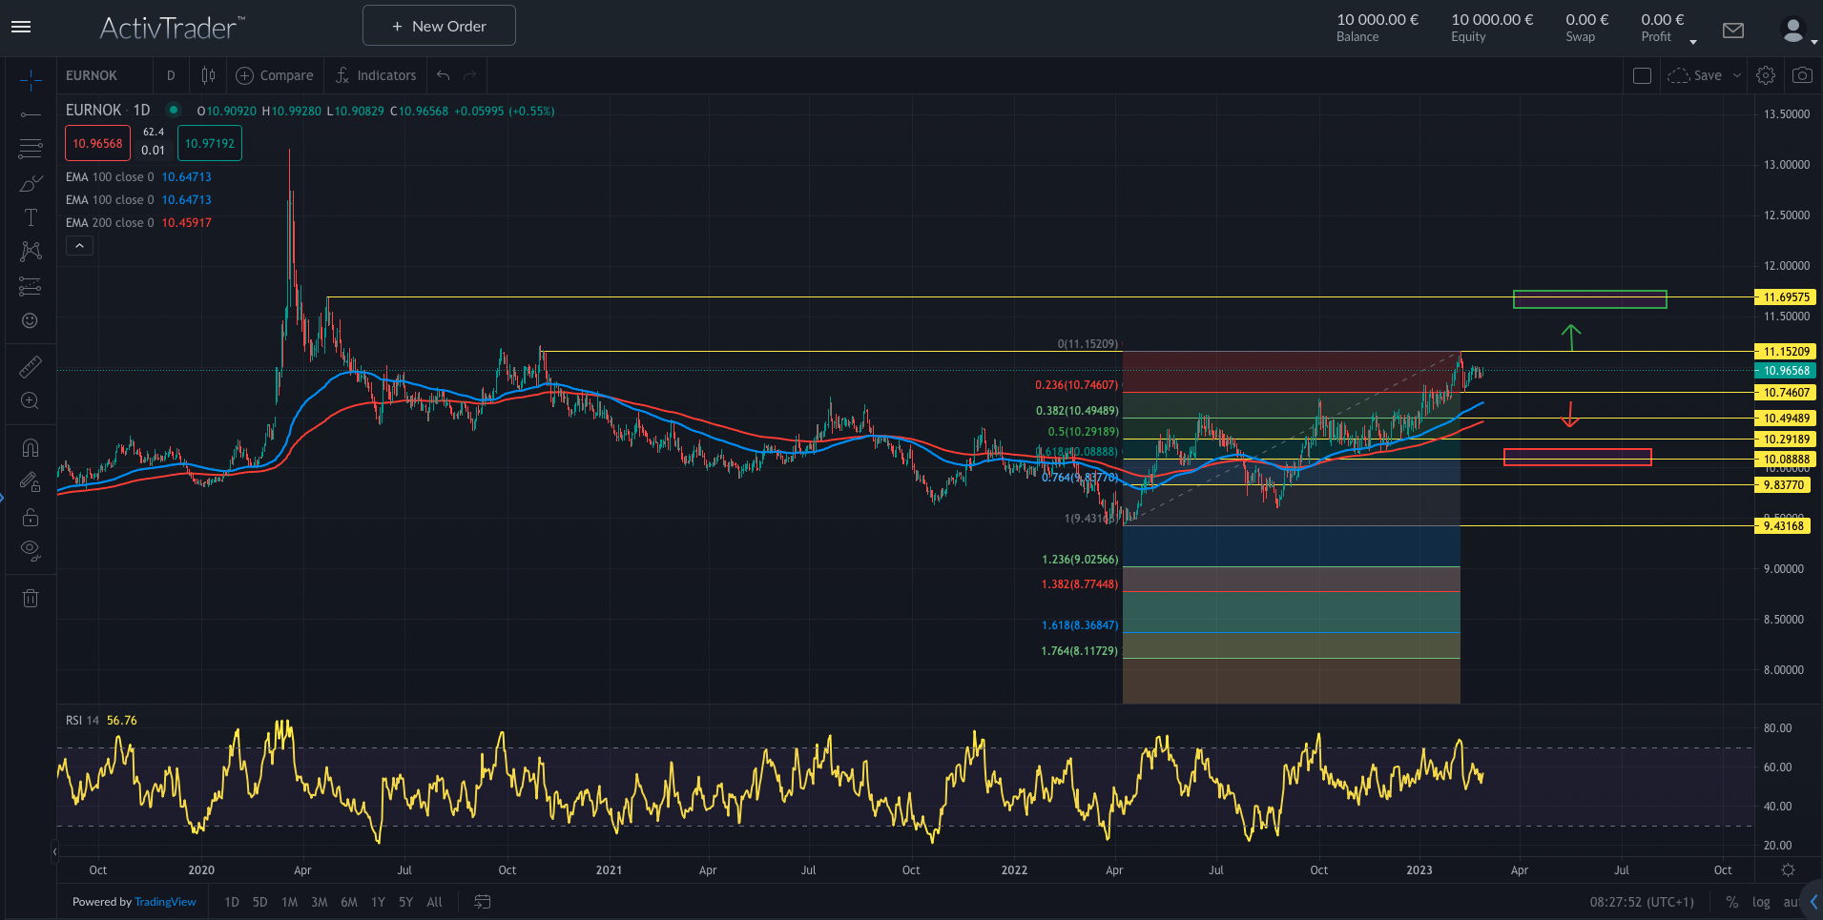The width and height of the screenshot is (1823, 920).
Task: Select the crosshair cursor tool
Action: tap(30, 81)
